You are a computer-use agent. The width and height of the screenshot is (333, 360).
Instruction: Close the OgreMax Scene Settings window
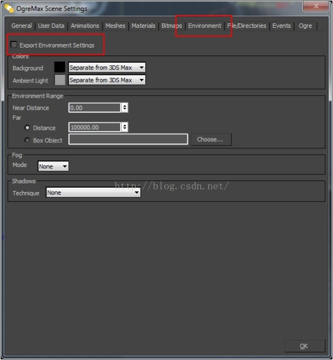pyautogui.click(x=316, y=6)
